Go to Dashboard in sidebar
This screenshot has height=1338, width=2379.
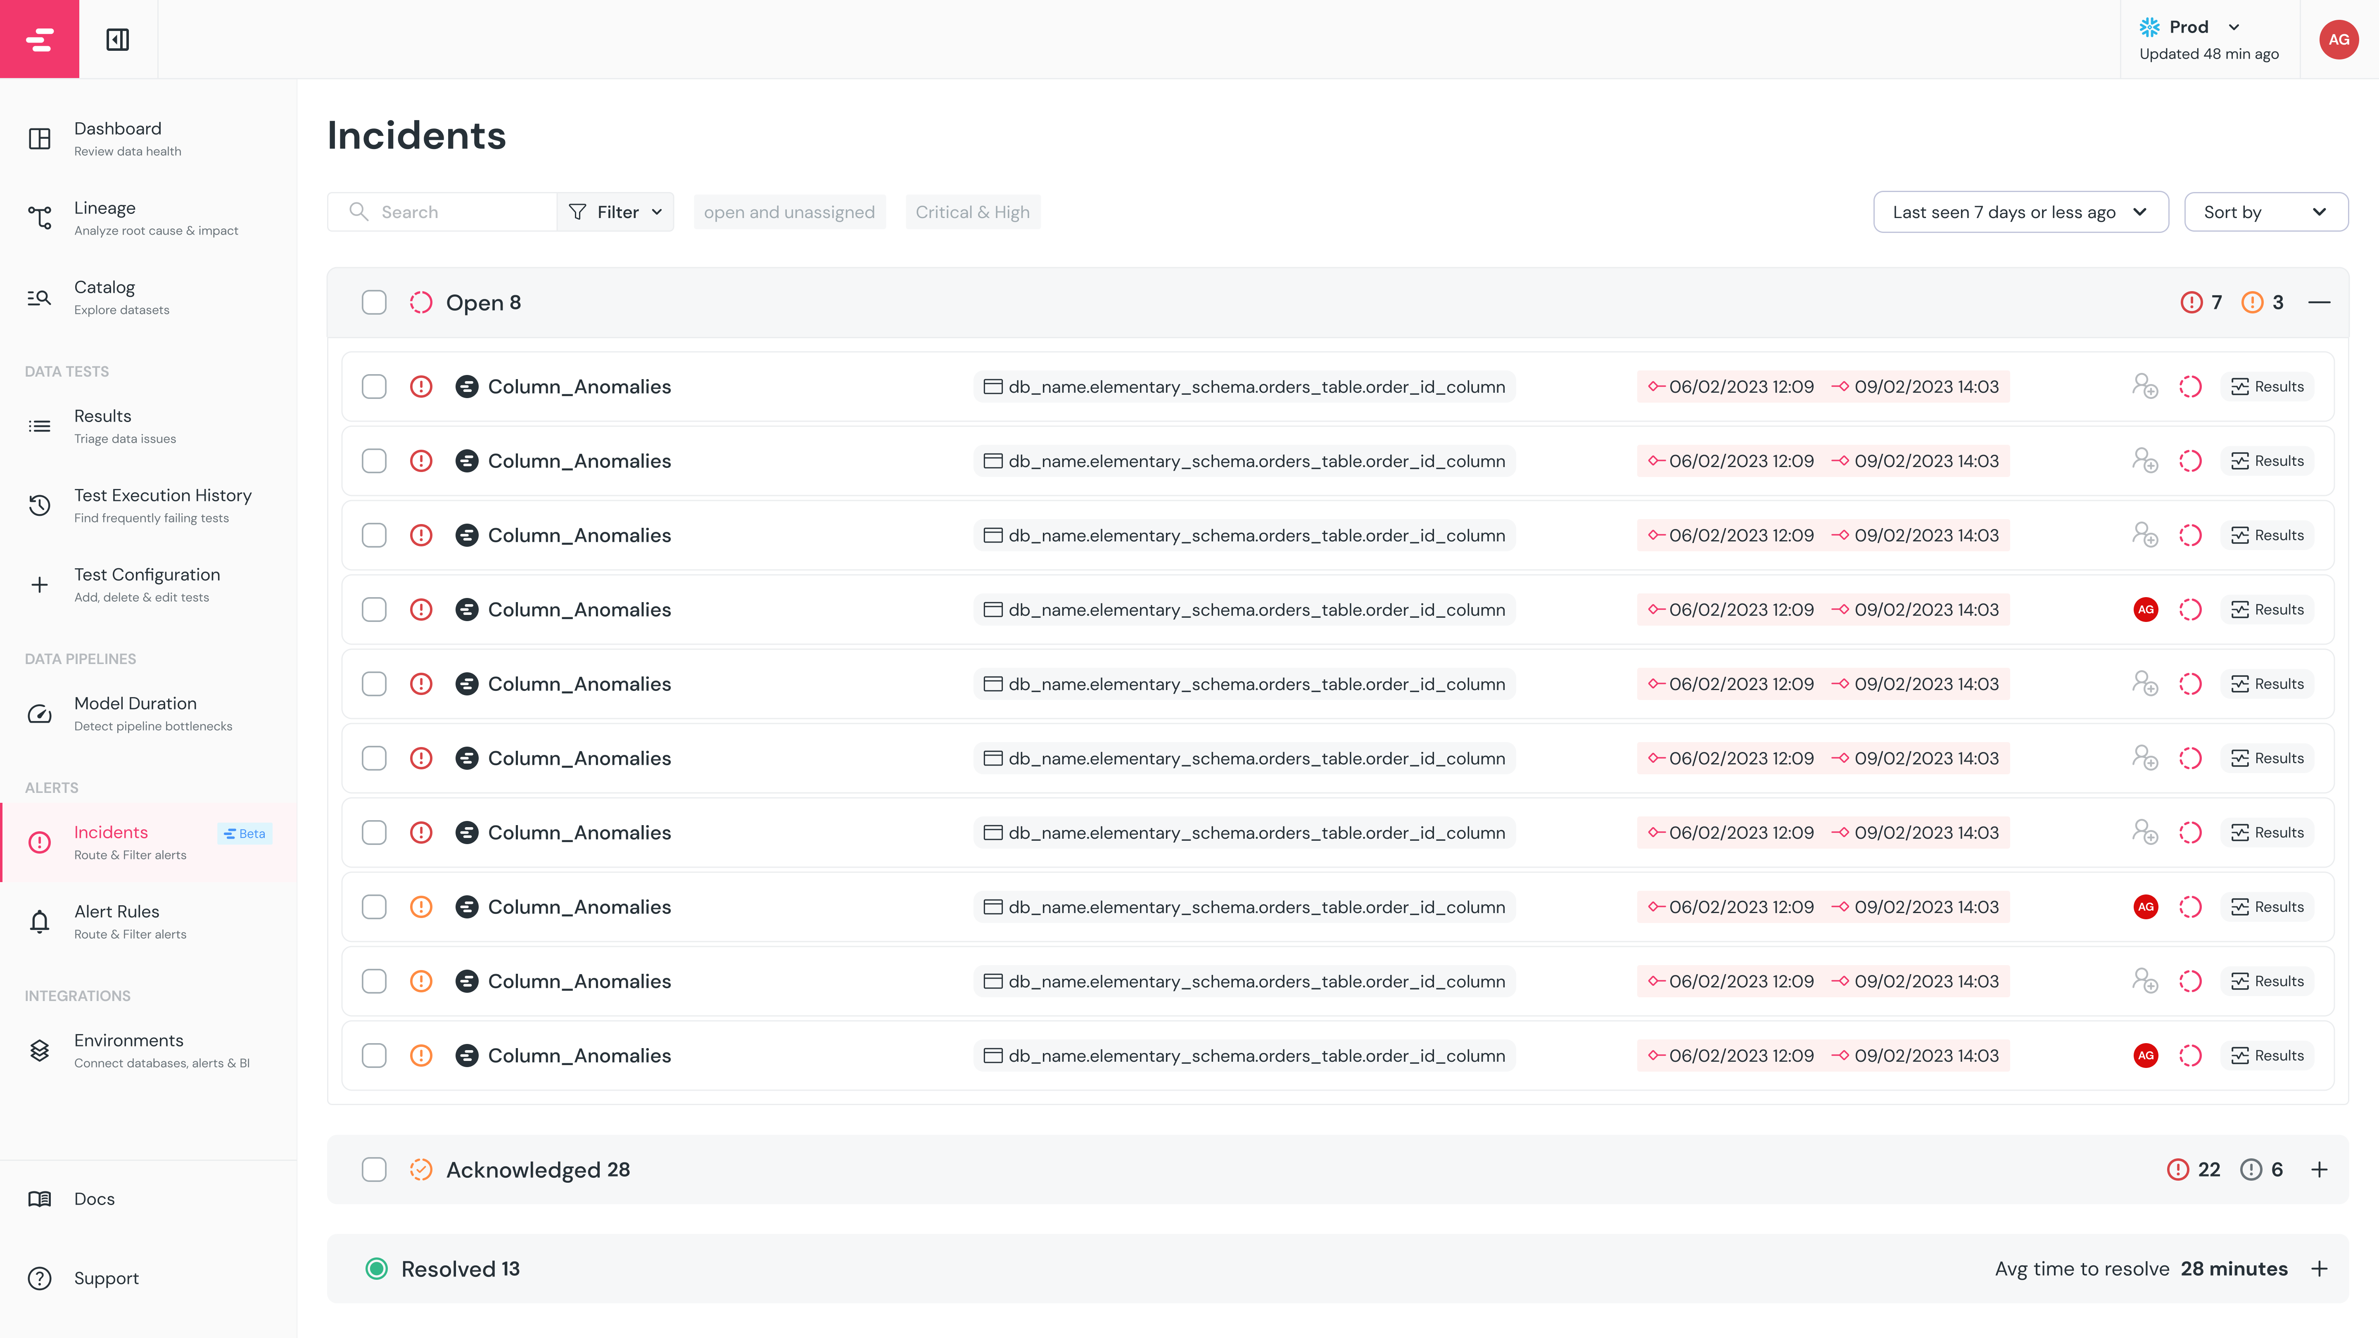click(x=149, y=138)
